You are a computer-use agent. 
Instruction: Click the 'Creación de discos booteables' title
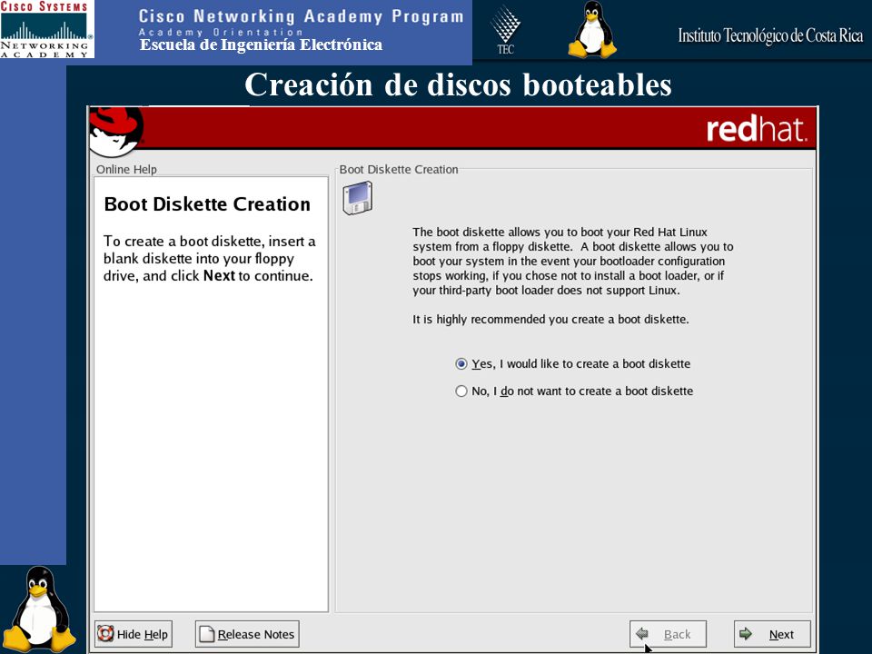tap(458, 84)
